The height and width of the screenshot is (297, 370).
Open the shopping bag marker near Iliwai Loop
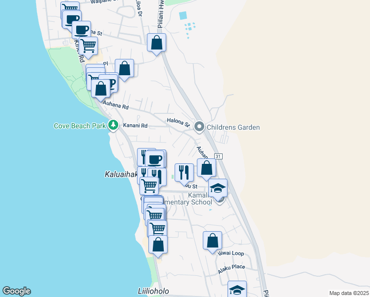coord(212,243)
